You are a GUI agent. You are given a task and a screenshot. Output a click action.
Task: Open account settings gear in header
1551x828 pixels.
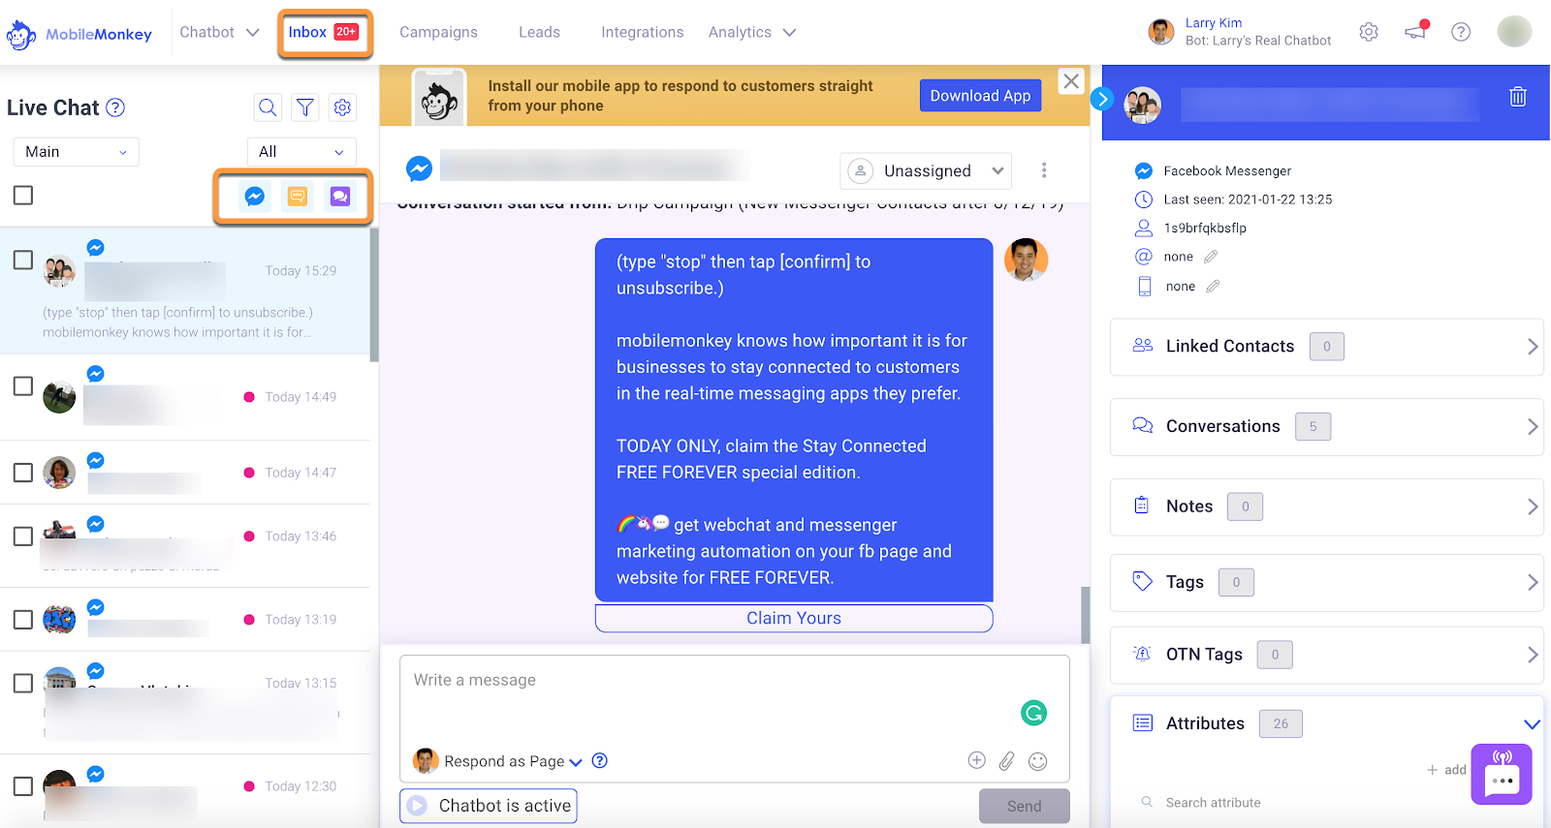[1369, 32]
